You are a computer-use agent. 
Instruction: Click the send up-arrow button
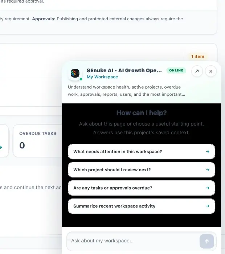coord(207,241)
